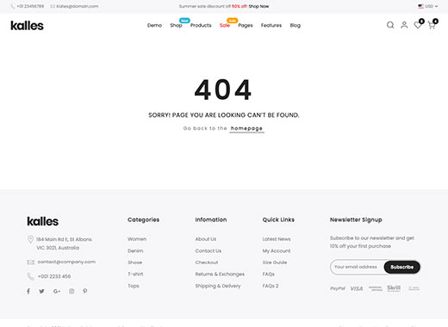Image resolution: width=448 pixels, height=327 pixels.
Task: Click the 184 Main Rd E address text
Action: point(64,244)
